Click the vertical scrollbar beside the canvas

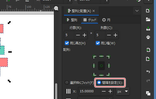click(x=56, y=91)
